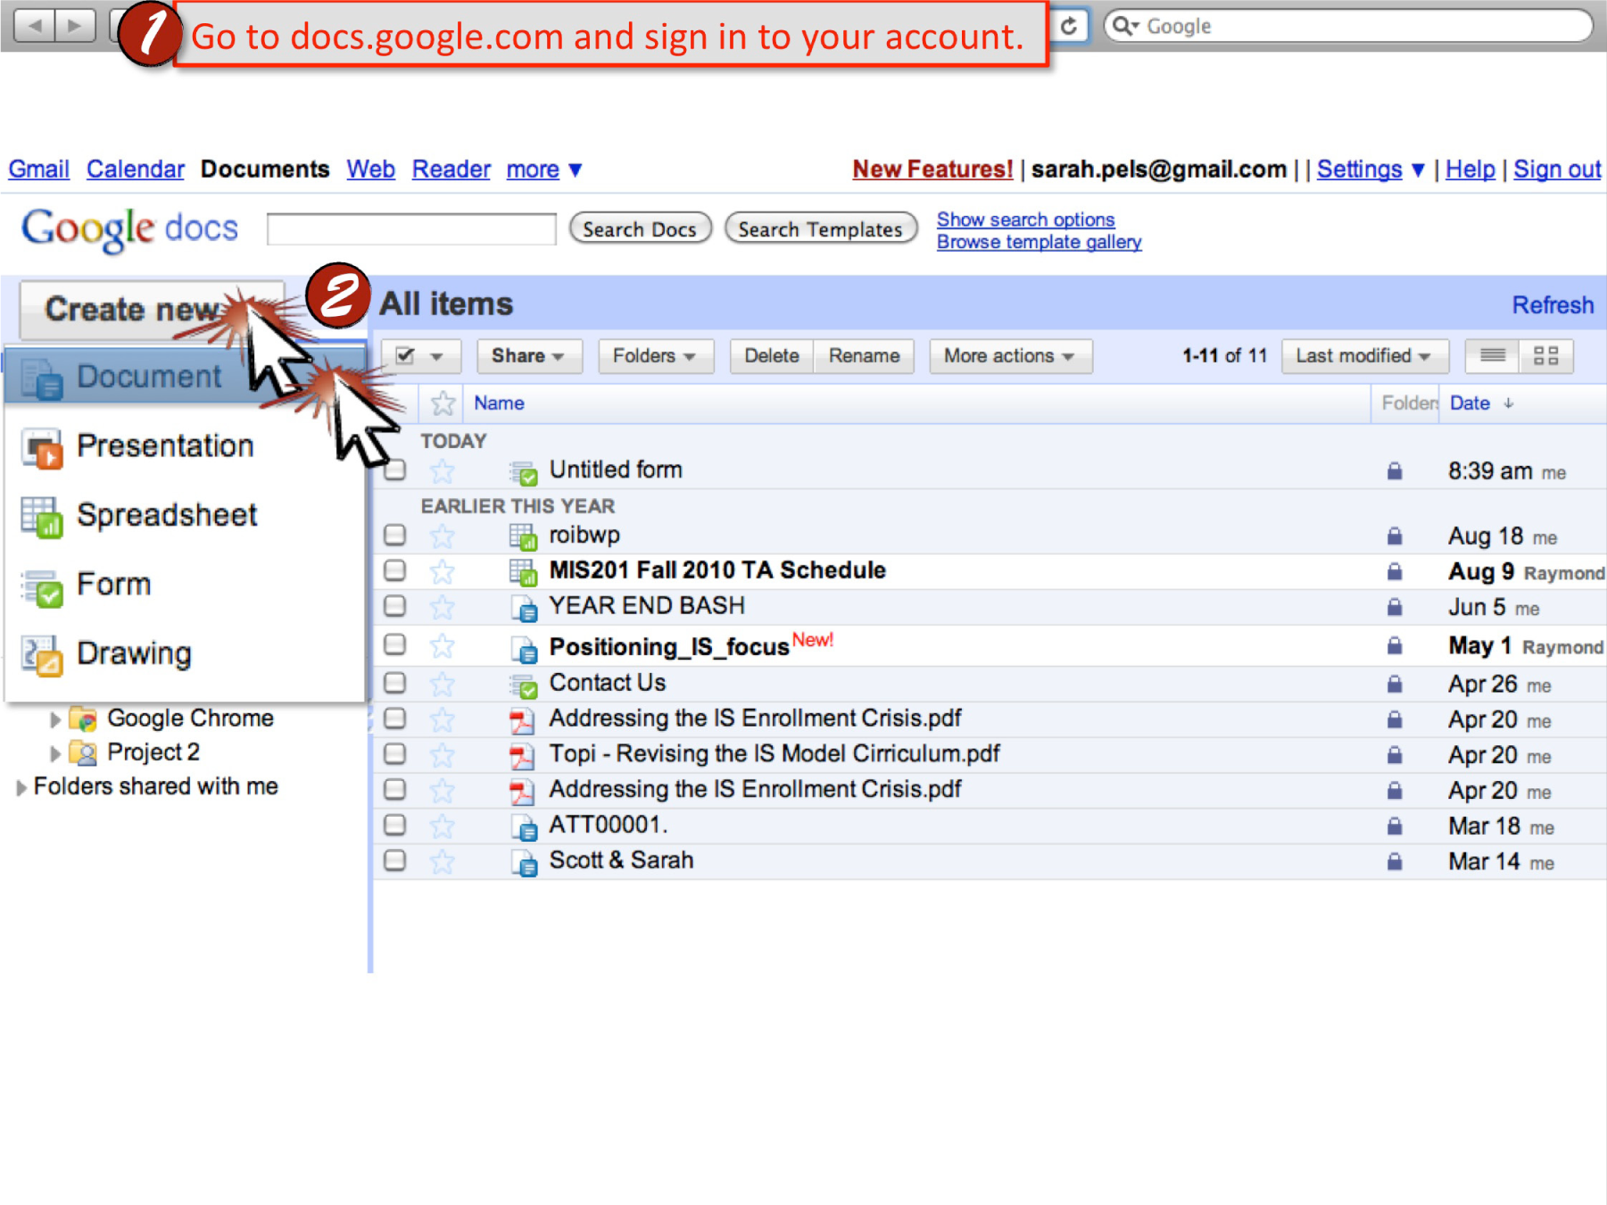Click the search magnifier in browser search box
The image size is (1607, 1205).
point(1124,26)
